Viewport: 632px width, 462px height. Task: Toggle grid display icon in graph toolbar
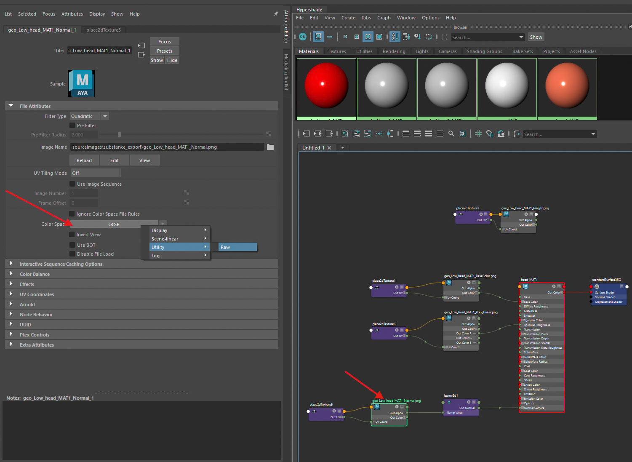pyautogui.click(x=478, y=134)
